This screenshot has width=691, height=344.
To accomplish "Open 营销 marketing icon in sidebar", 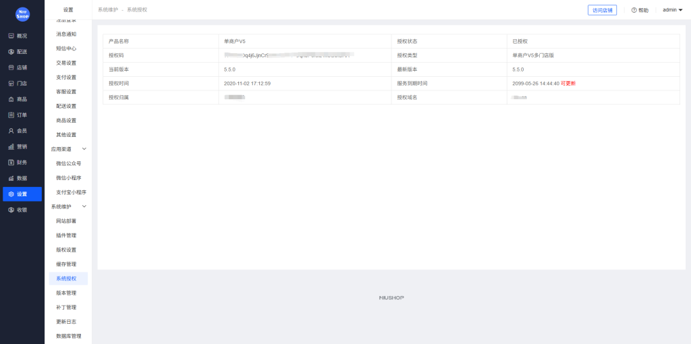I will pyautogui.click(x=11, y=146).
